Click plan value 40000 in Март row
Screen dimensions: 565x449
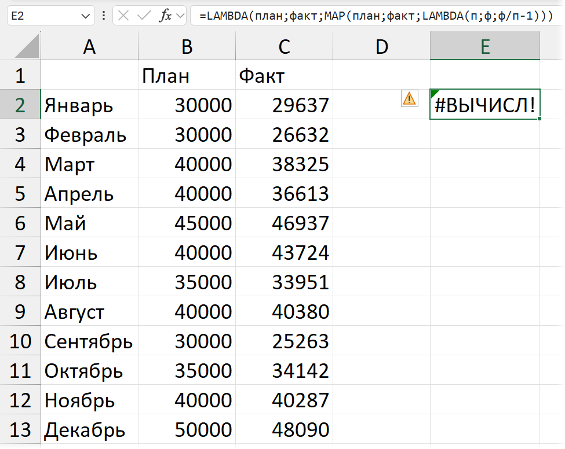[x=187, y=163]
